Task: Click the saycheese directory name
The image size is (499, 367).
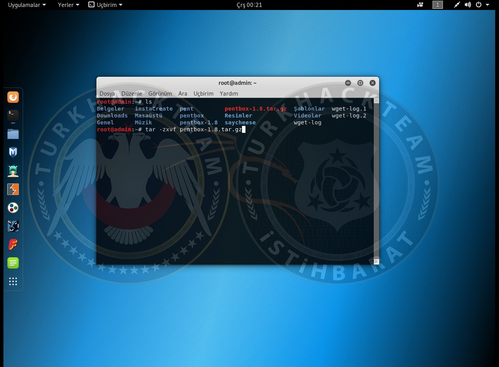Action: tap(240, 122)
